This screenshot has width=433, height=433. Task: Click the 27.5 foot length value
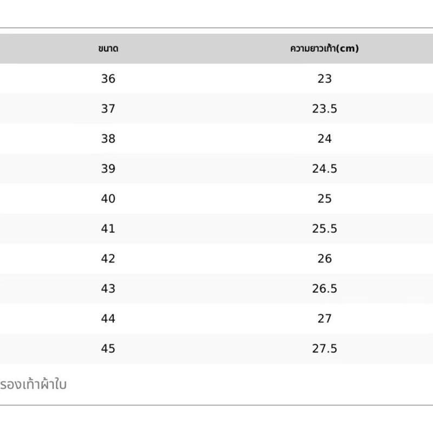(x=324, y=349)
